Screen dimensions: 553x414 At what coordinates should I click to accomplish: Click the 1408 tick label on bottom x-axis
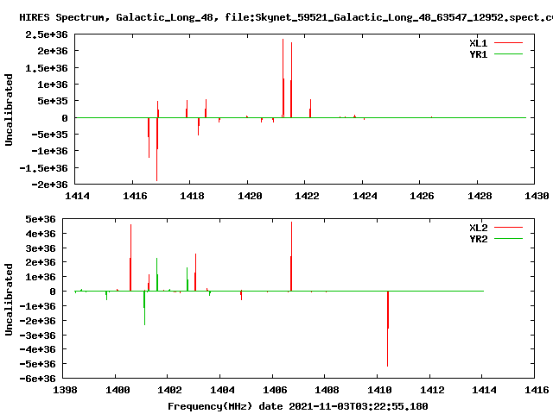pos(327,390)
